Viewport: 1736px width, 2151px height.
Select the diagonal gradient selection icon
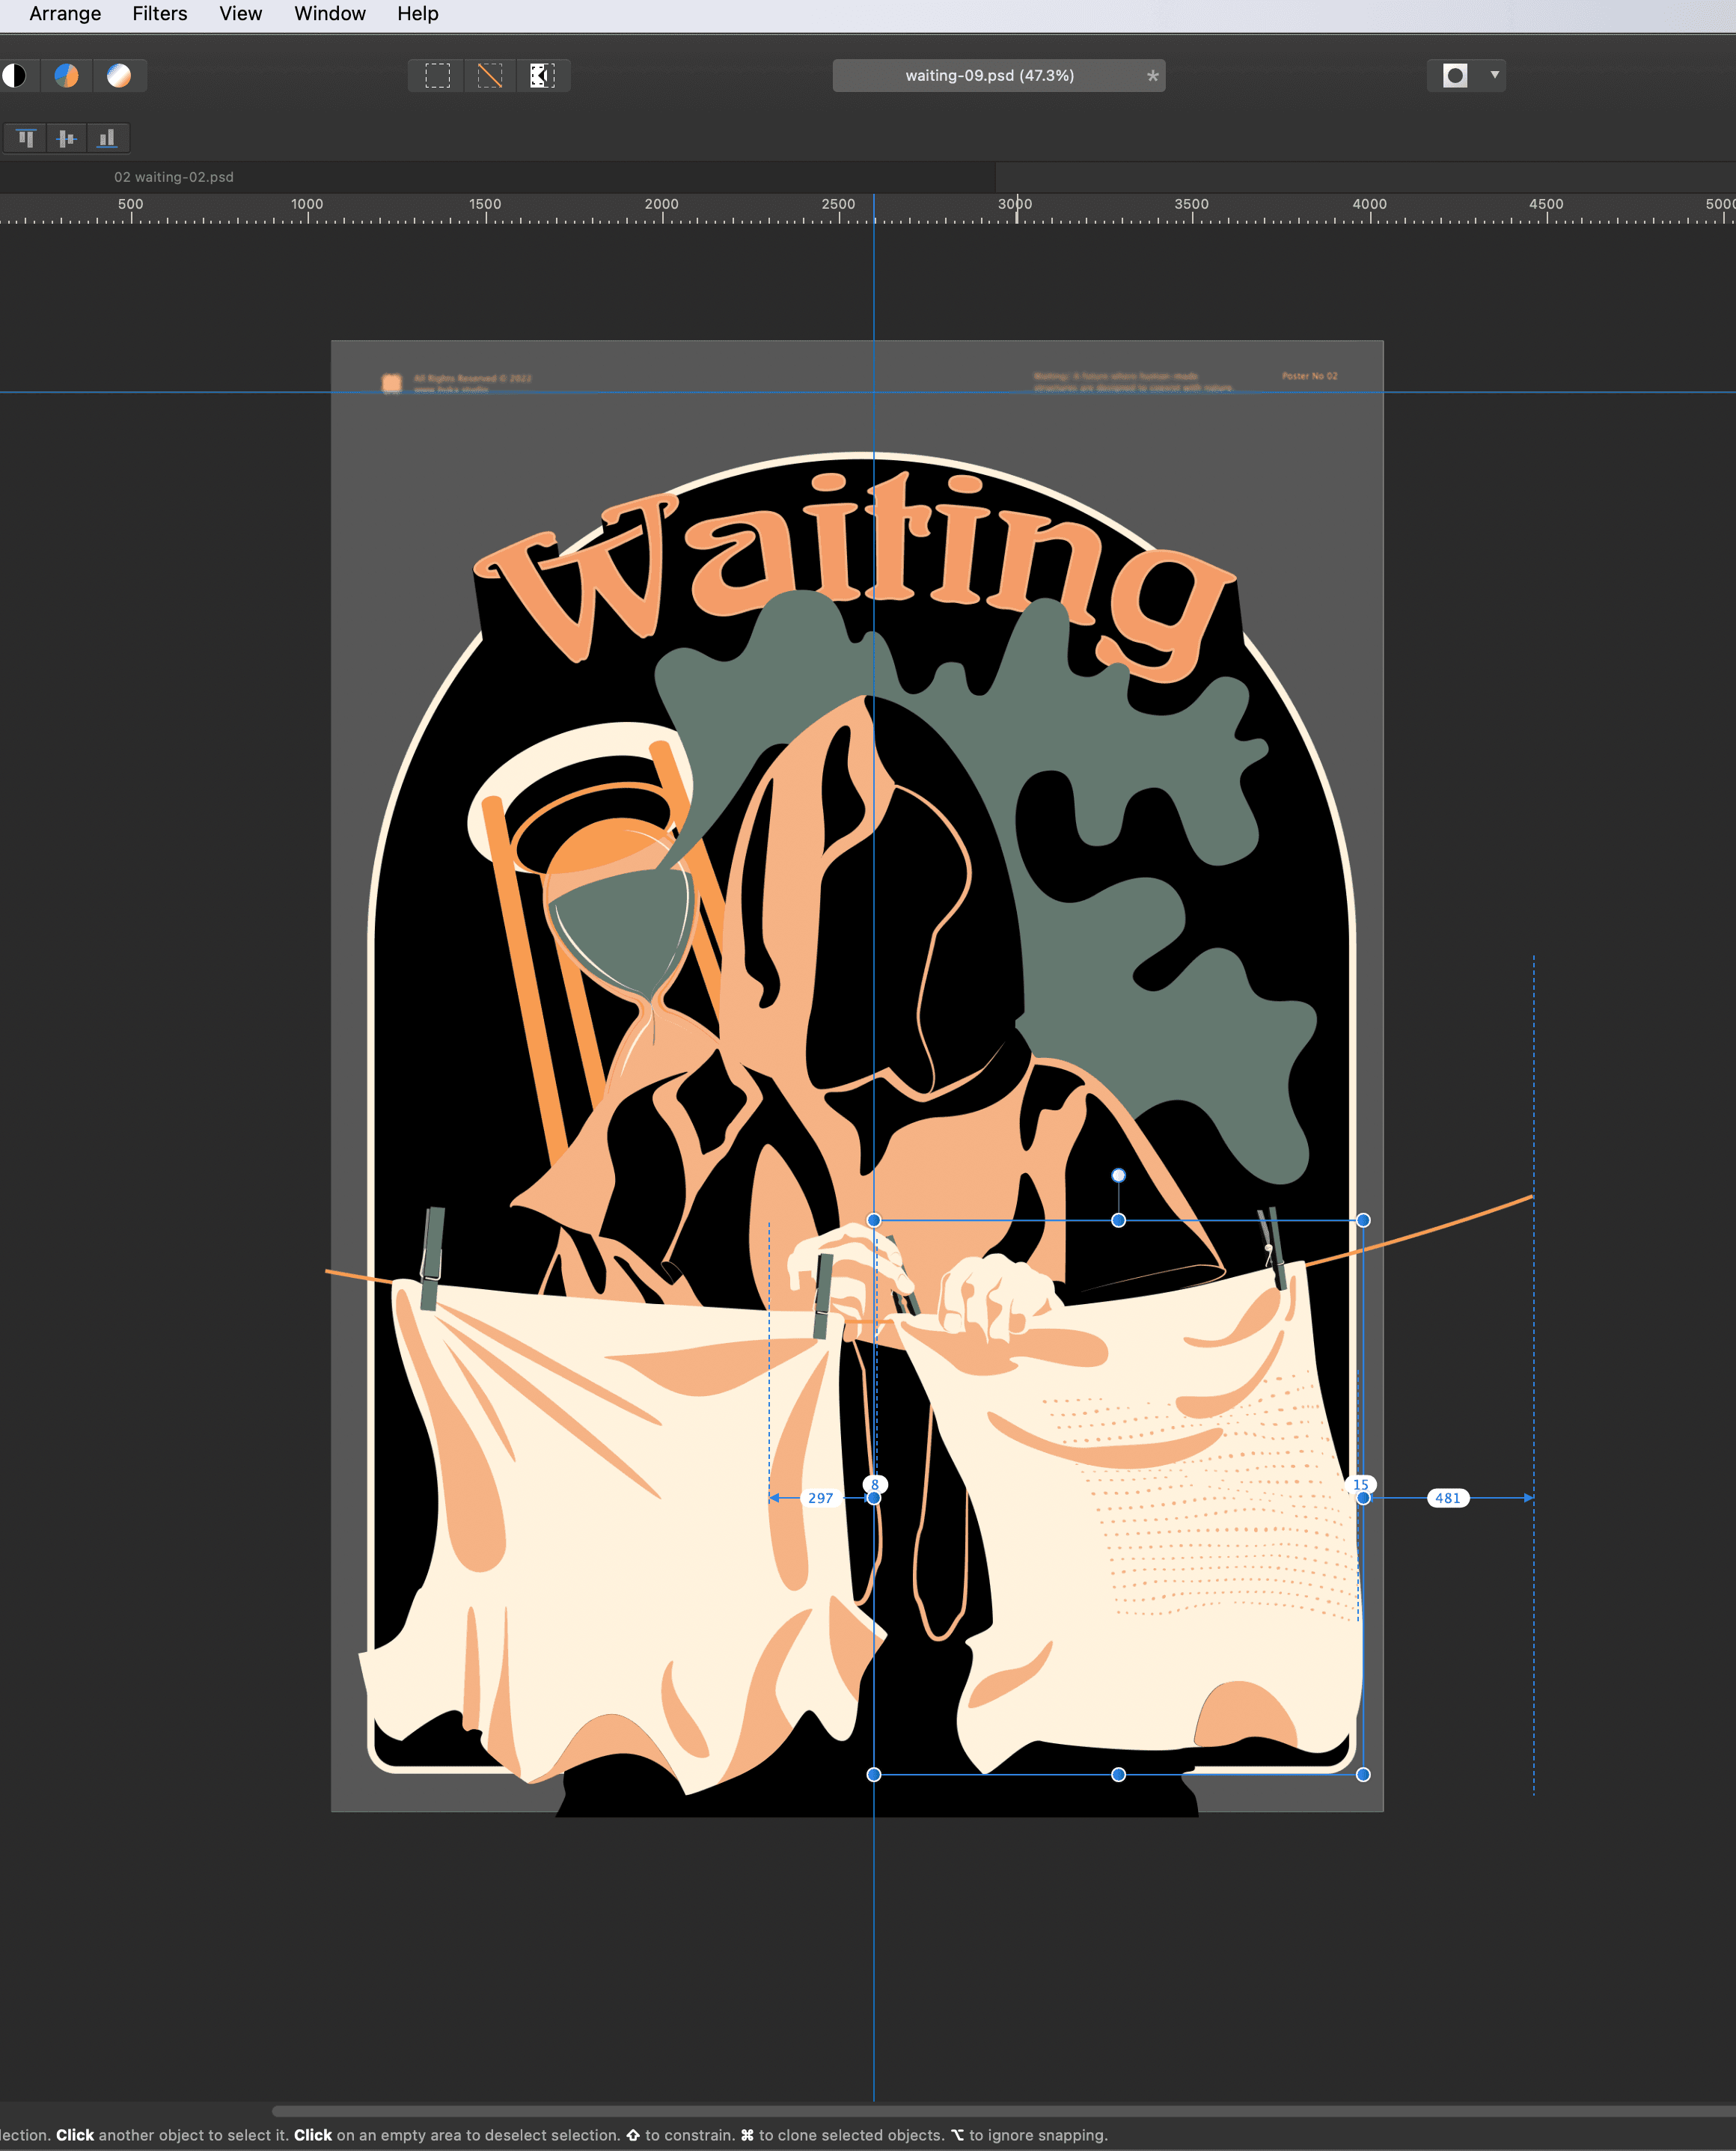click(489, 75)
